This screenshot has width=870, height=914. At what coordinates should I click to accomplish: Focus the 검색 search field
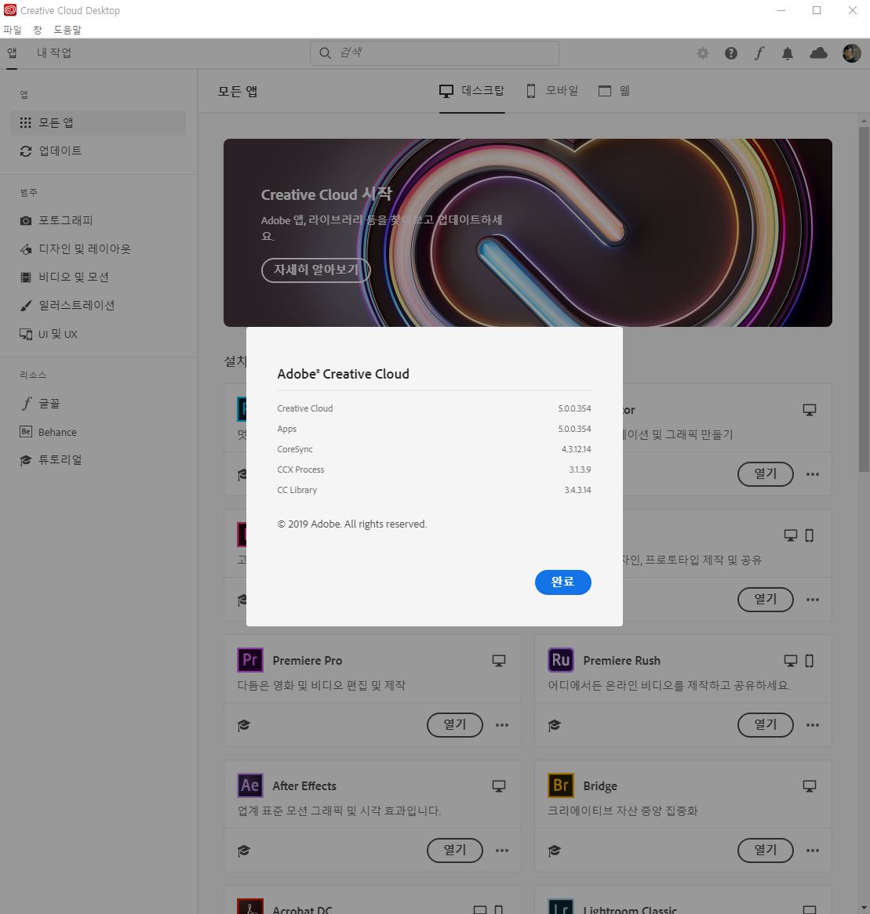pyautogui.click(x=435, y=53)
